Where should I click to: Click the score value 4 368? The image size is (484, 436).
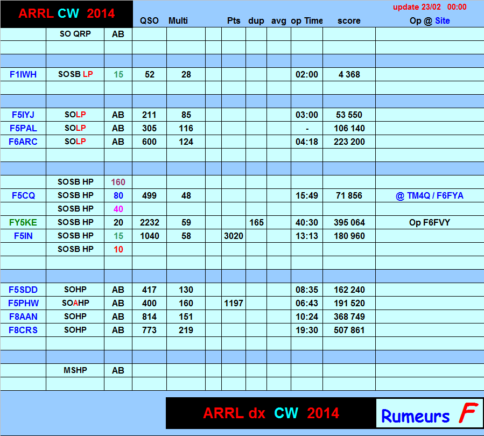tap(349, 74)
